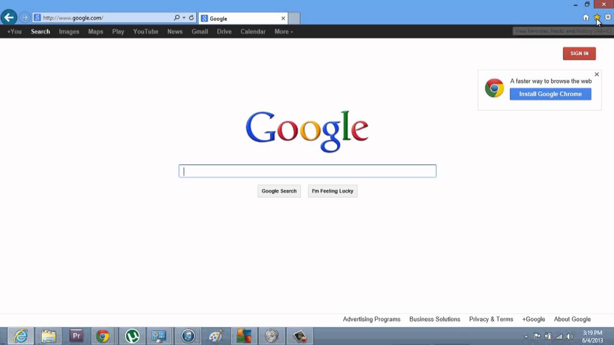This screenshot has height=345, width=614.
Task: Dismiss the Chrome promo with its X
Action: pos(597,74)
